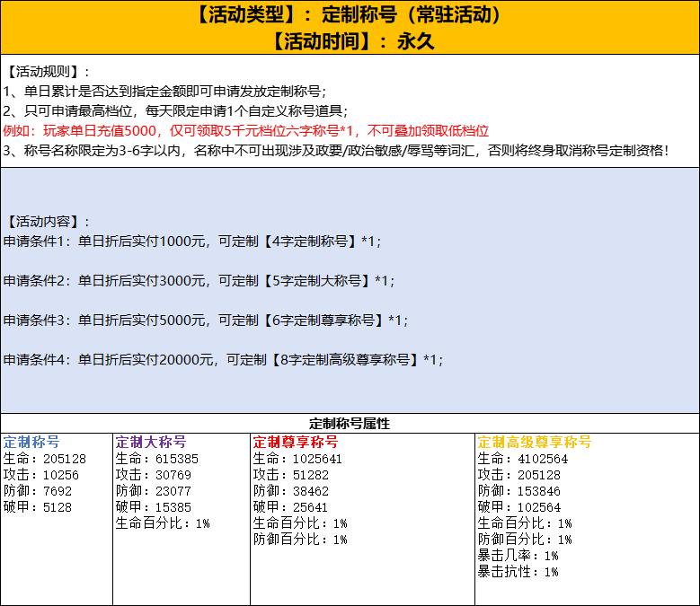The image size is (700, 606).
Task: Click 生命：205128 value
Action: (45, 459)
